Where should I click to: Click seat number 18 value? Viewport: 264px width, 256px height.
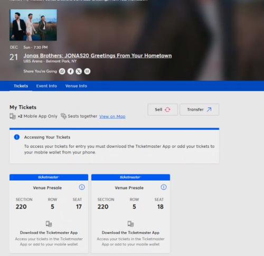tap(161, 206)
